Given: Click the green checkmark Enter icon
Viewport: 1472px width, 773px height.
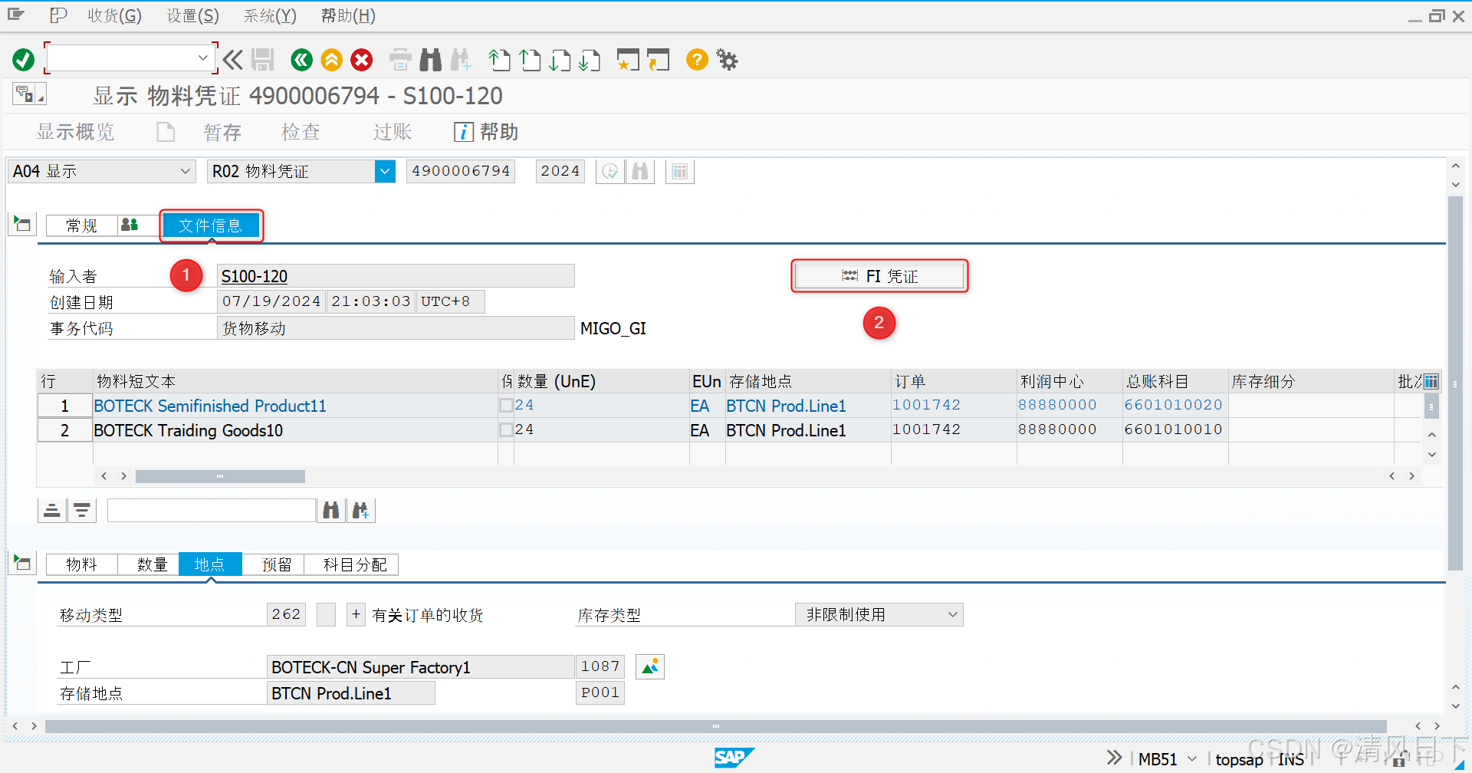Looking at the screenshot, I should [x=24, y=60].
